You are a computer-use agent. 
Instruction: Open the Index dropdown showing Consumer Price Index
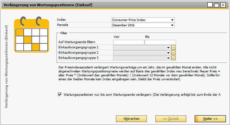coord(143,20)
